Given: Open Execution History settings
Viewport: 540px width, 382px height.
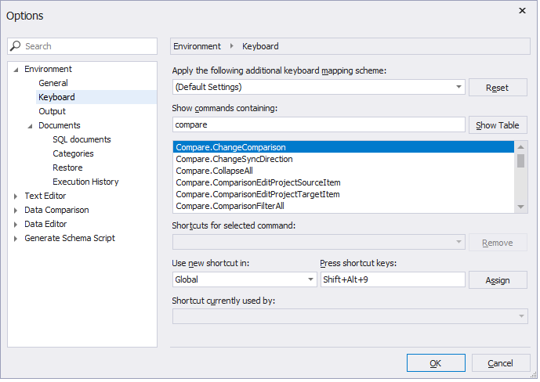Looking at the screenshot, I should (x=85, y=182).
